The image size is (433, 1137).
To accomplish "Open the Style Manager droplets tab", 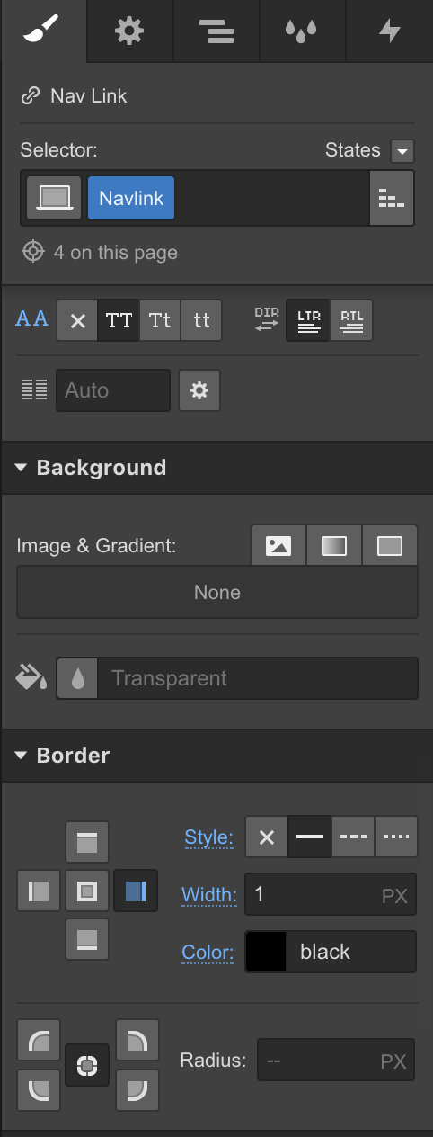I will pyautogui.click(x=302, y=31).
